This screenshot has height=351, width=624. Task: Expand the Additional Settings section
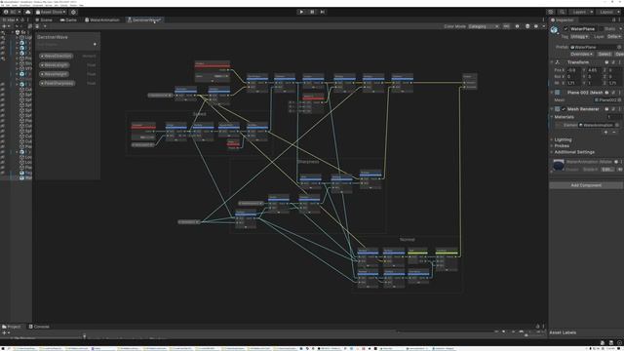coord(574,152)
